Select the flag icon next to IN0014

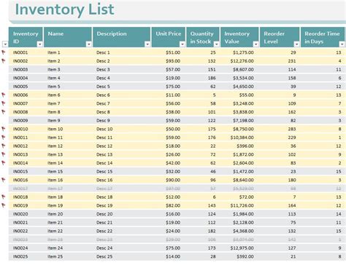(x=4, y=162)
